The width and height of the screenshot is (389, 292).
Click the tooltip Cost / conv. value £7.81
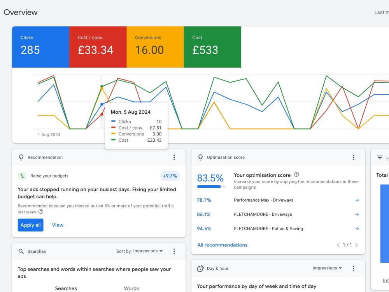[x=156, y=128]
